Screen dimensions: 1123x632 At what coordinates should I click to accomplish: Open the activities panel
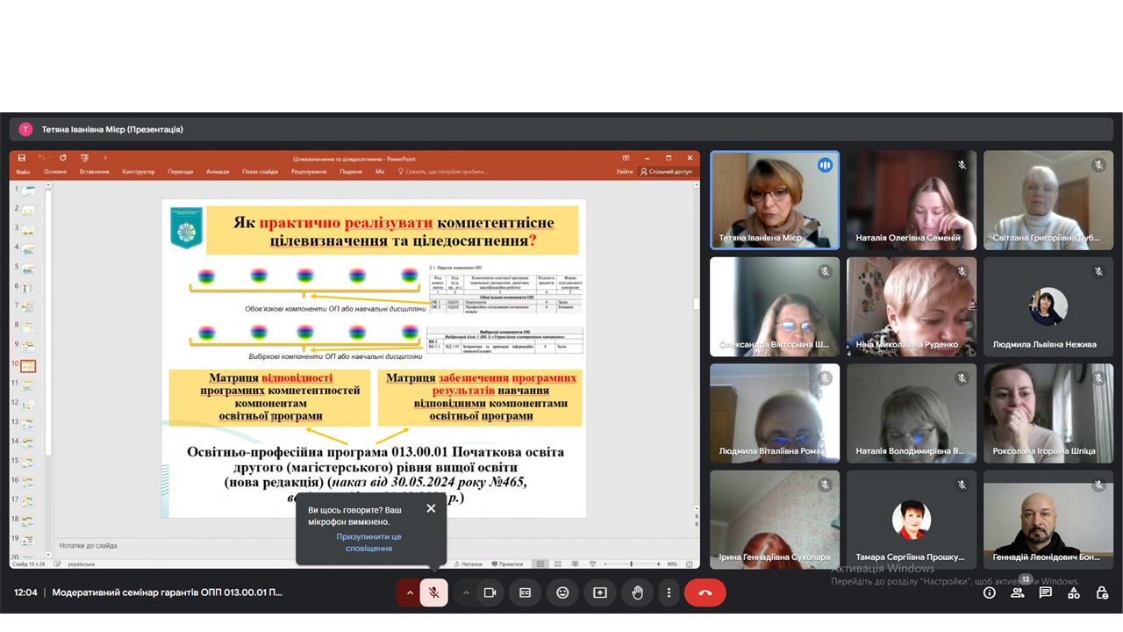[x=1074, y=592]
